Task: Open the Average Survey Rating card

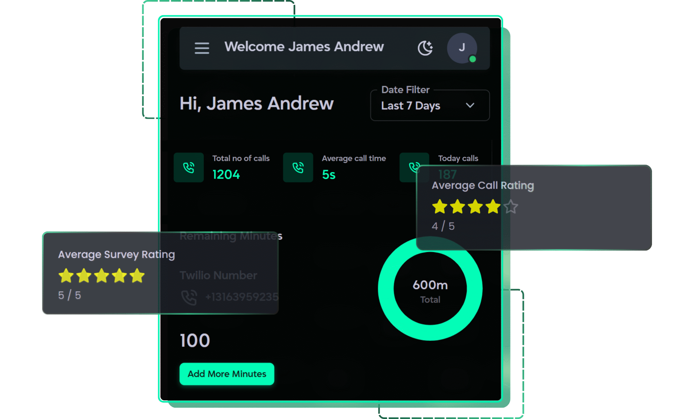Action: click(116, 254)
